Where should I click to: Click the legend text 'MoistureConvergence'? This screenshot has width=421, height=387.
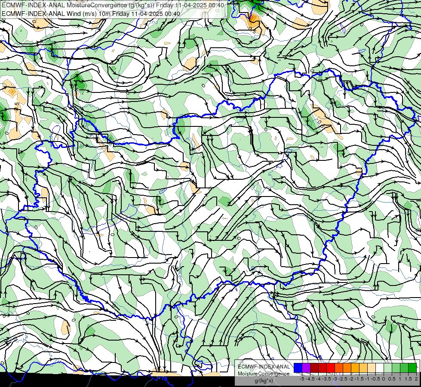click(264, 374)
